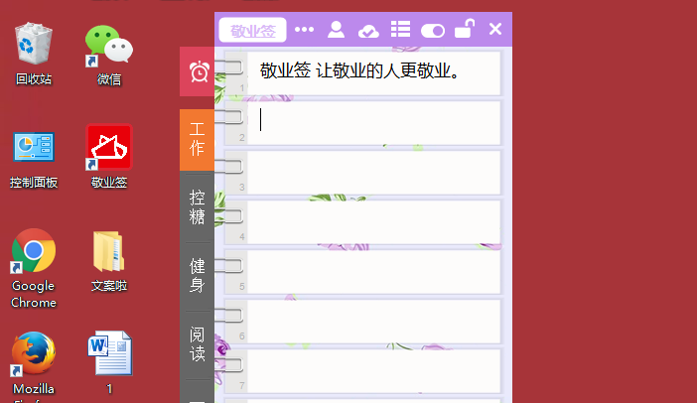Click the empty note row 7
The width and height of the screenshot is (697, 403).
[374, 371]
